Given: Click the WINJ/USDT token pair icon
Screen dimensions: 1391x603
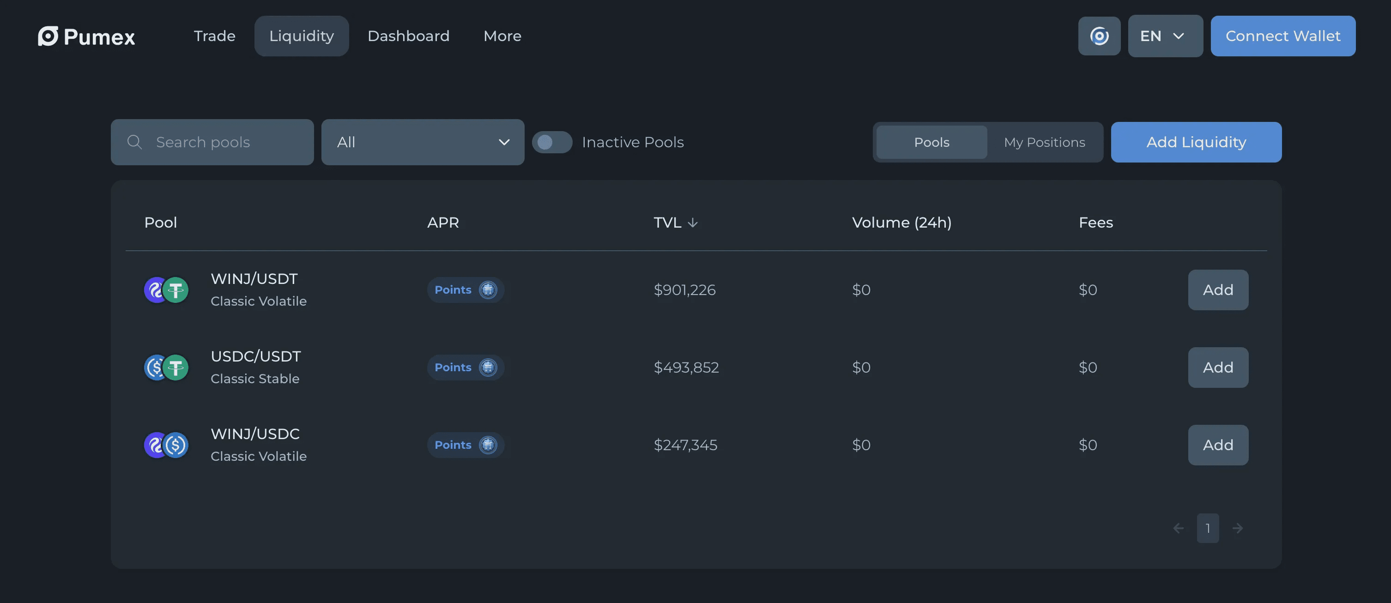Looking at the screenshot, I should (x=166, y=290).
